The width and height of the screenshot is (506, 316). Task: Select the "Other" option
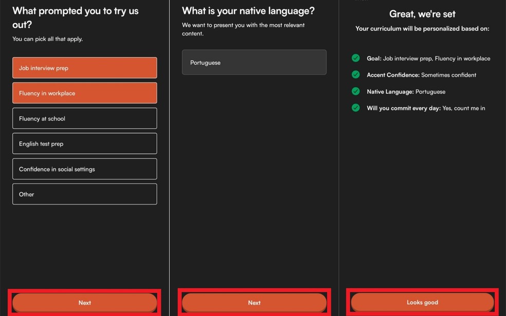(x=84, y=194)
